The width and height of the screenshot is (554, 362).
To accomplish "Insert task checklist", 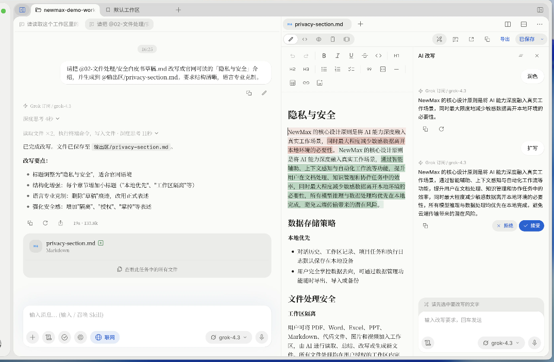I will point(351,69).
